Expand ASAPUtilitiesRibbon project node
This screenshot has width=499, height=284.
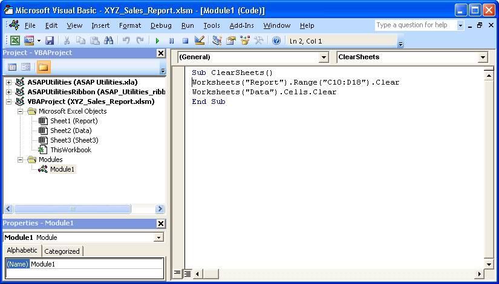[8, 92]
